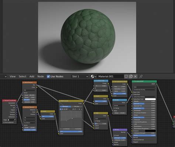Click the Scale field in Noise Texture
This screenshot has height=147, width=175.
point(30,95)
